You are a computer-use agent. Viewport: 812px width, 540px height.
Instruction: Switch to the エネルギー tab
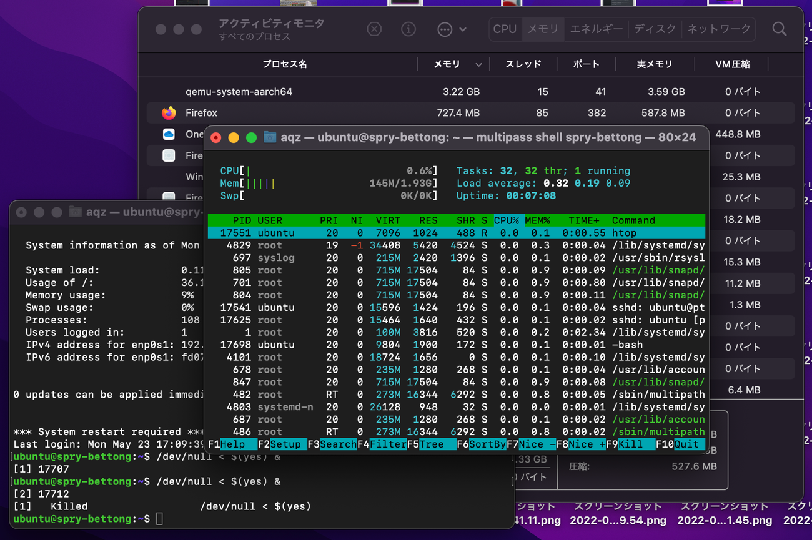(596, 29)
